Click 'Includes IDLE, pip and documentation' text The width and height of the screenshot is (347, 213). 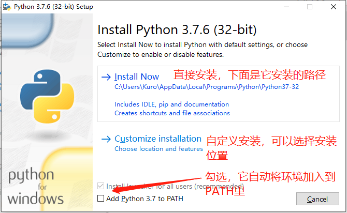click(172, 104)
